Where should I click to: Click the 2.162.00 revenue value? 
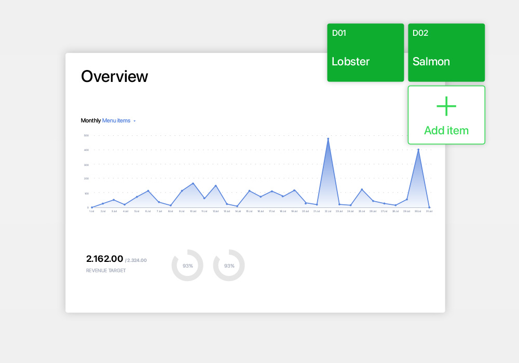(x=105, y=259)
